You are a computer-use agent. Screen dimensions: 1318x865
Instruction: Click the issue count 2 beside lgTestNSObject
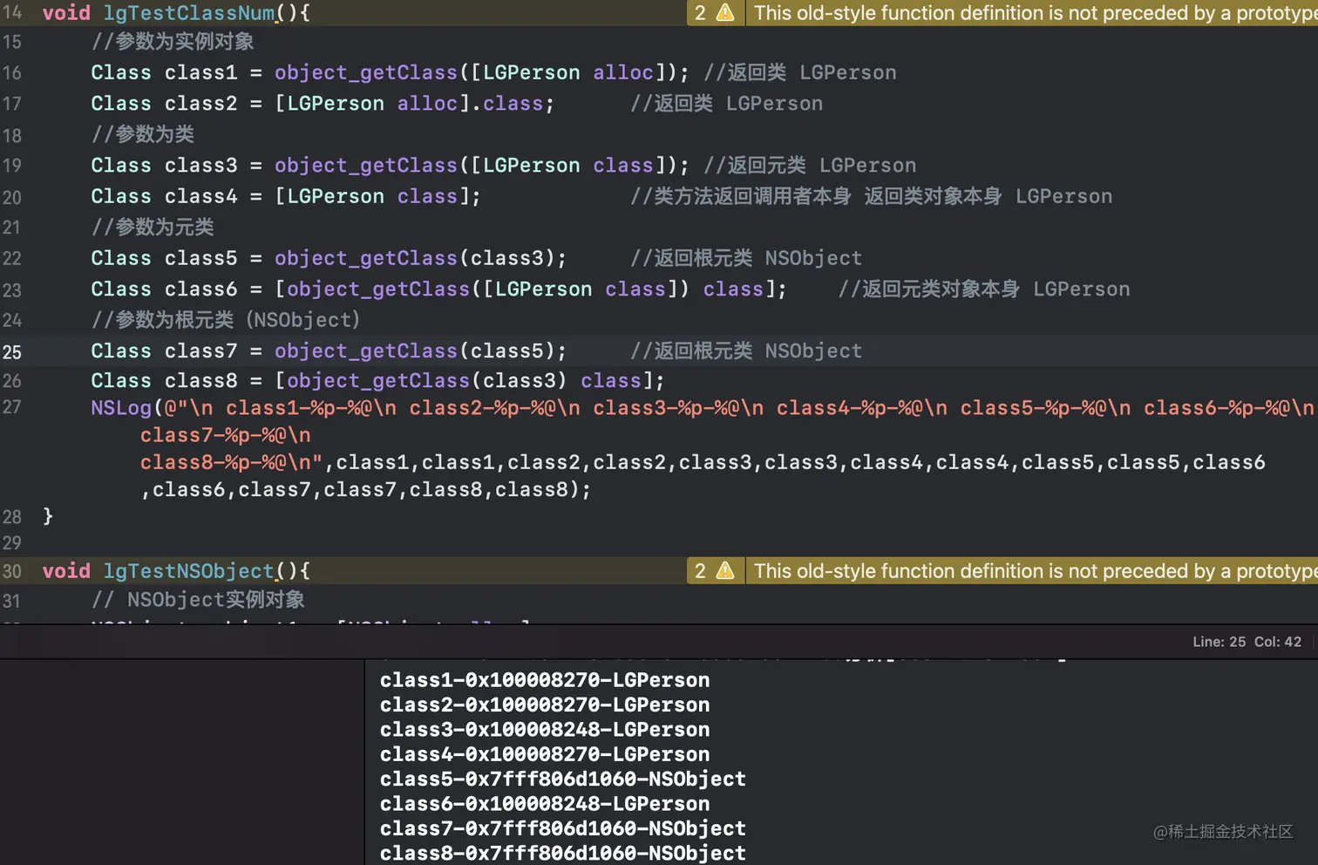click(x=700, y=571)
